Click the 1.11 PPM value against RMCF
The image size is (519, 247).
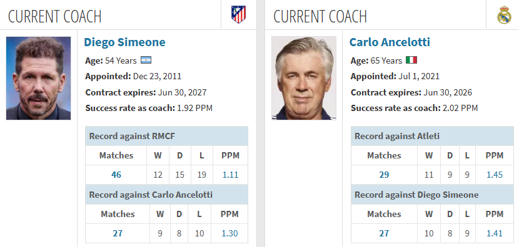tap(230, 175)
